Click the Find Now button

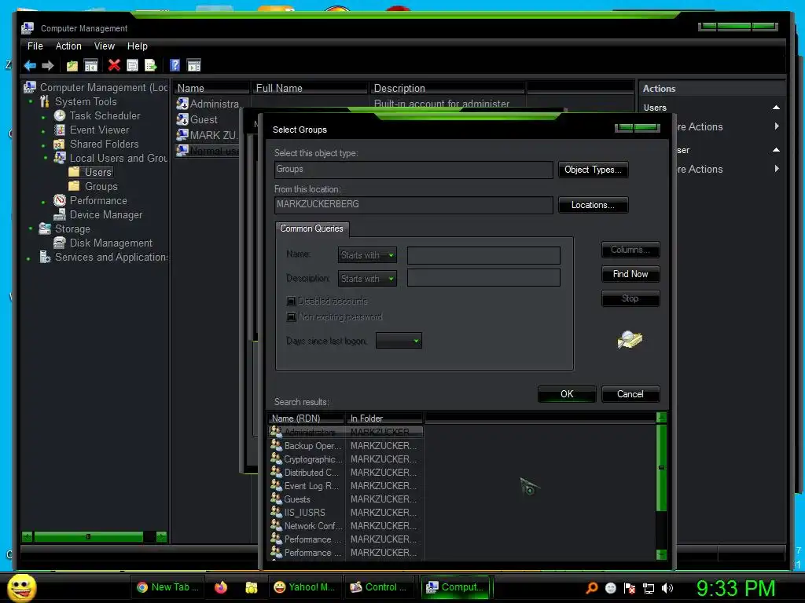(x=630, y=274)
